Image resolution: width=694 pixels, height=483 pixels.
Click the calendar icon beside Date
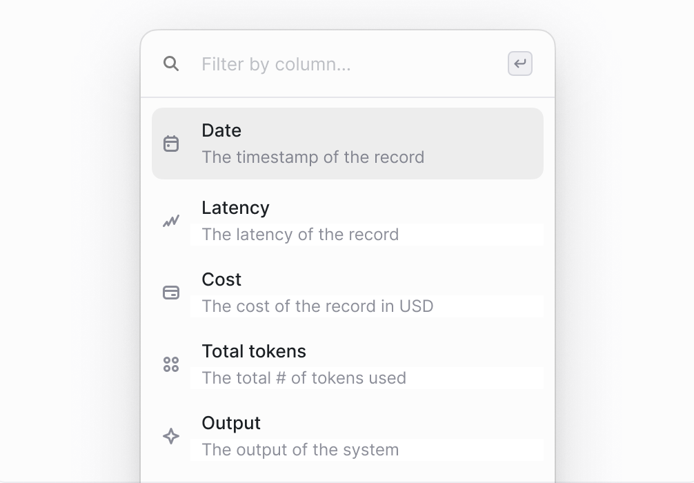[171, 144]
